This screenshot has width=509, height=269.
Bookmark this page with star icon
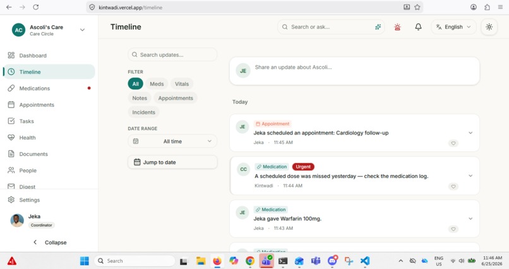click(x=417, y=7)
